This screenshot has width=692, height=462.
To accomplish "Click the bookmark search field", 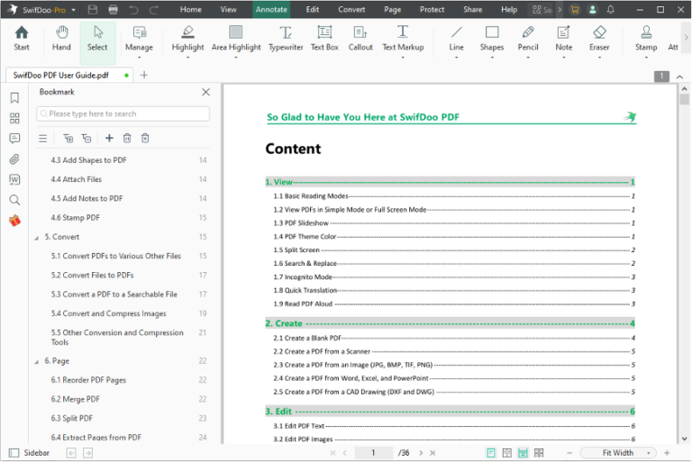I will [123, 113].
